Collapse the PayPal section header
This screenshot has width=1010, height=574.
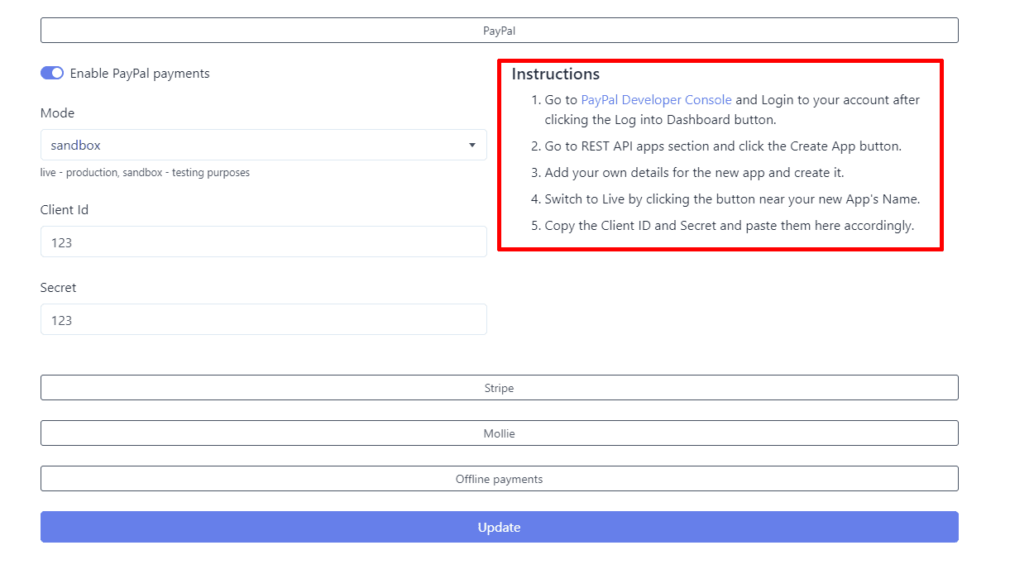point(499,31)
